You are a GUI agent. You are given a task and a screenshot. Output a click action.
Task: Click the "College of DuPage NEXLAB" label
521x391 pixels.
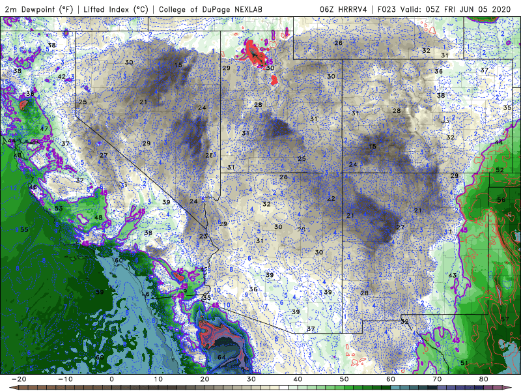pyautogui.click(x=210, y=9)
